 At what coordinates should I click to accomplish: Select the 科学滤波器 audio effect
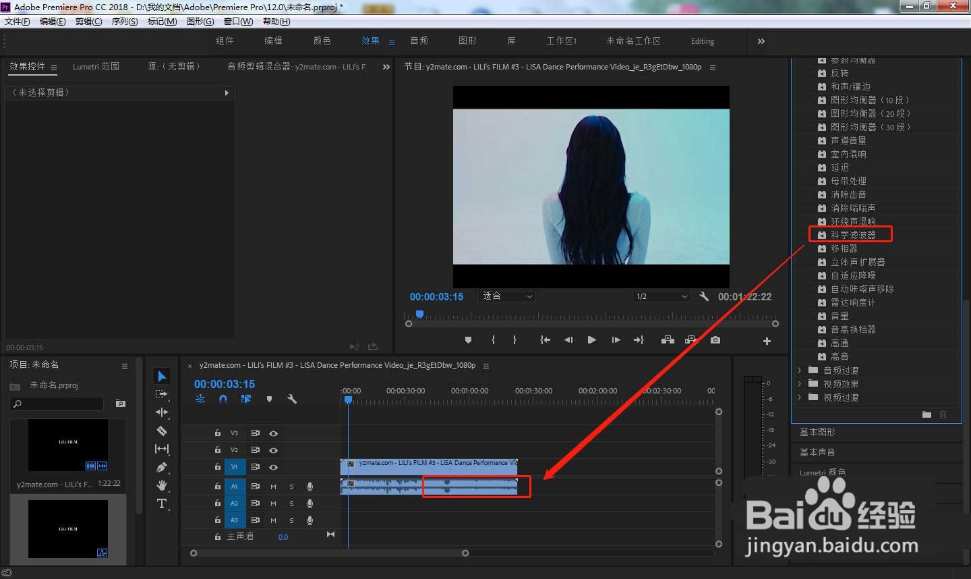coord(853,235)
